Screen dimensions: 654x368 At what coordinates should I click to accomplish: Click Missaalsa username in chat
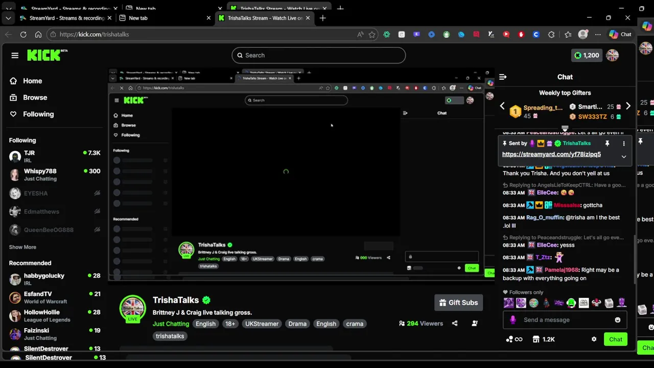click(567, 205)
